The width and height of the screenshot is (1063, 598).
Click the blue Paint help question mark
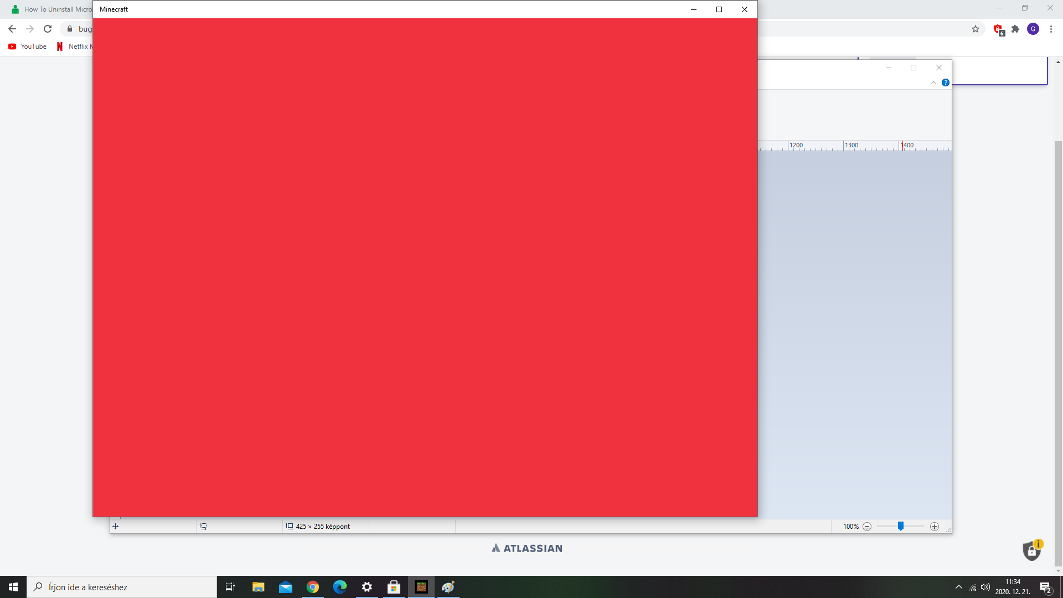pos(946,83)
